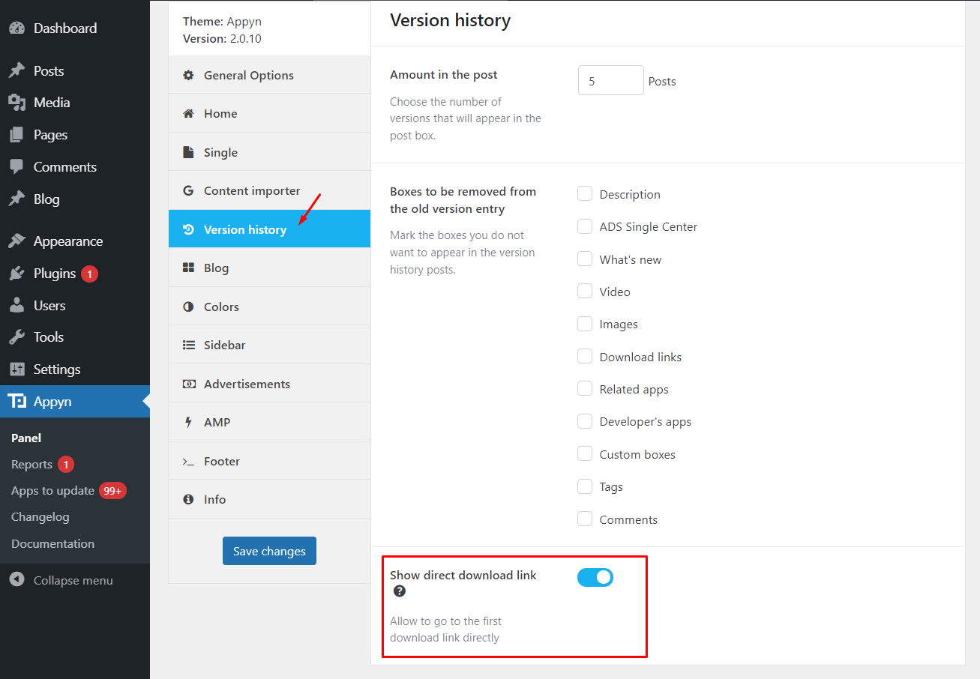The width and height of the screenshot is (980, 679).
Task: Check the Download links box
Action: pos(585,357)
